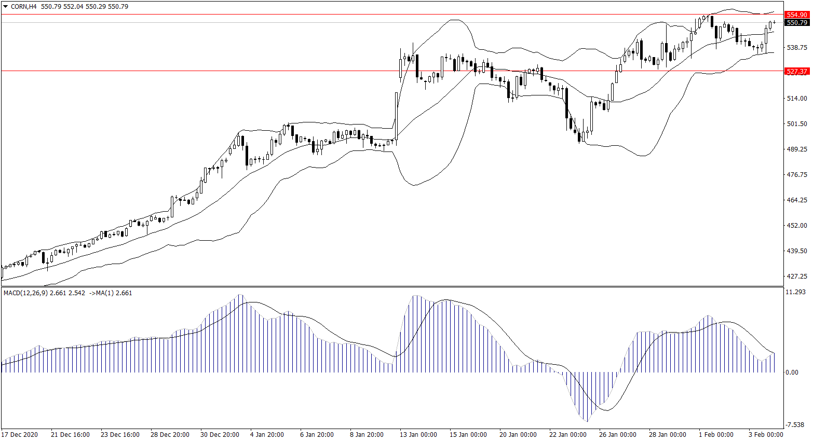Click the 13 Jan 00:00 time label
This screenshot has width=813, height=441.
tap(418, 435)
